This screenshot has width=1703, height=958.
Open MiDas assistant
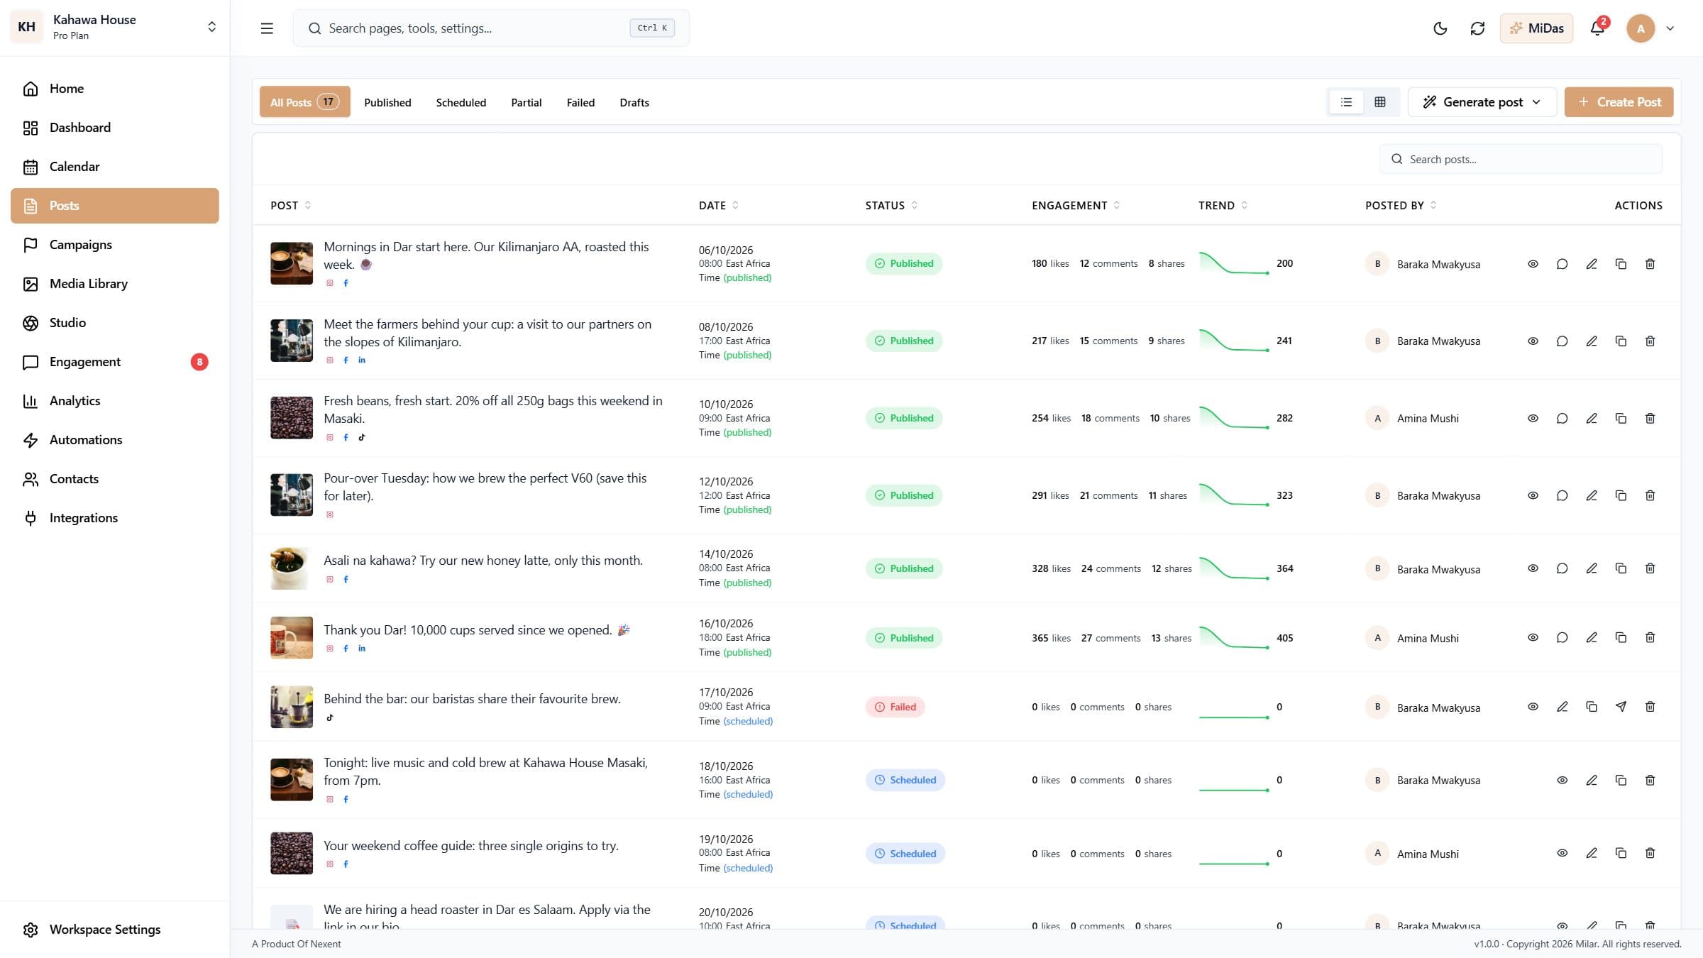click(1536, 28)
